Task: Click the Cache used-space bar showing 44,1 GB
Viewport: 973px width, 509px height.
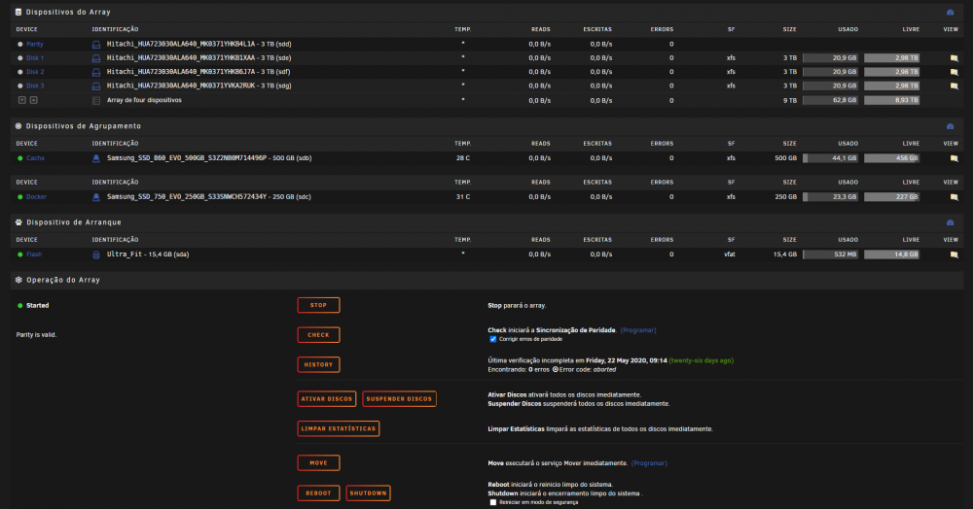Action: (x=830, y=158)
